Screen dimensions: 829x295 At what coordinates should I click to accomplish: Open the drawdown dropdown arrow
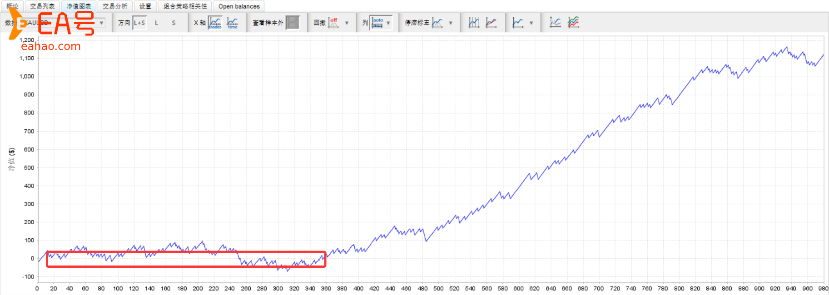pyautogui.click(x=347, y=23)
